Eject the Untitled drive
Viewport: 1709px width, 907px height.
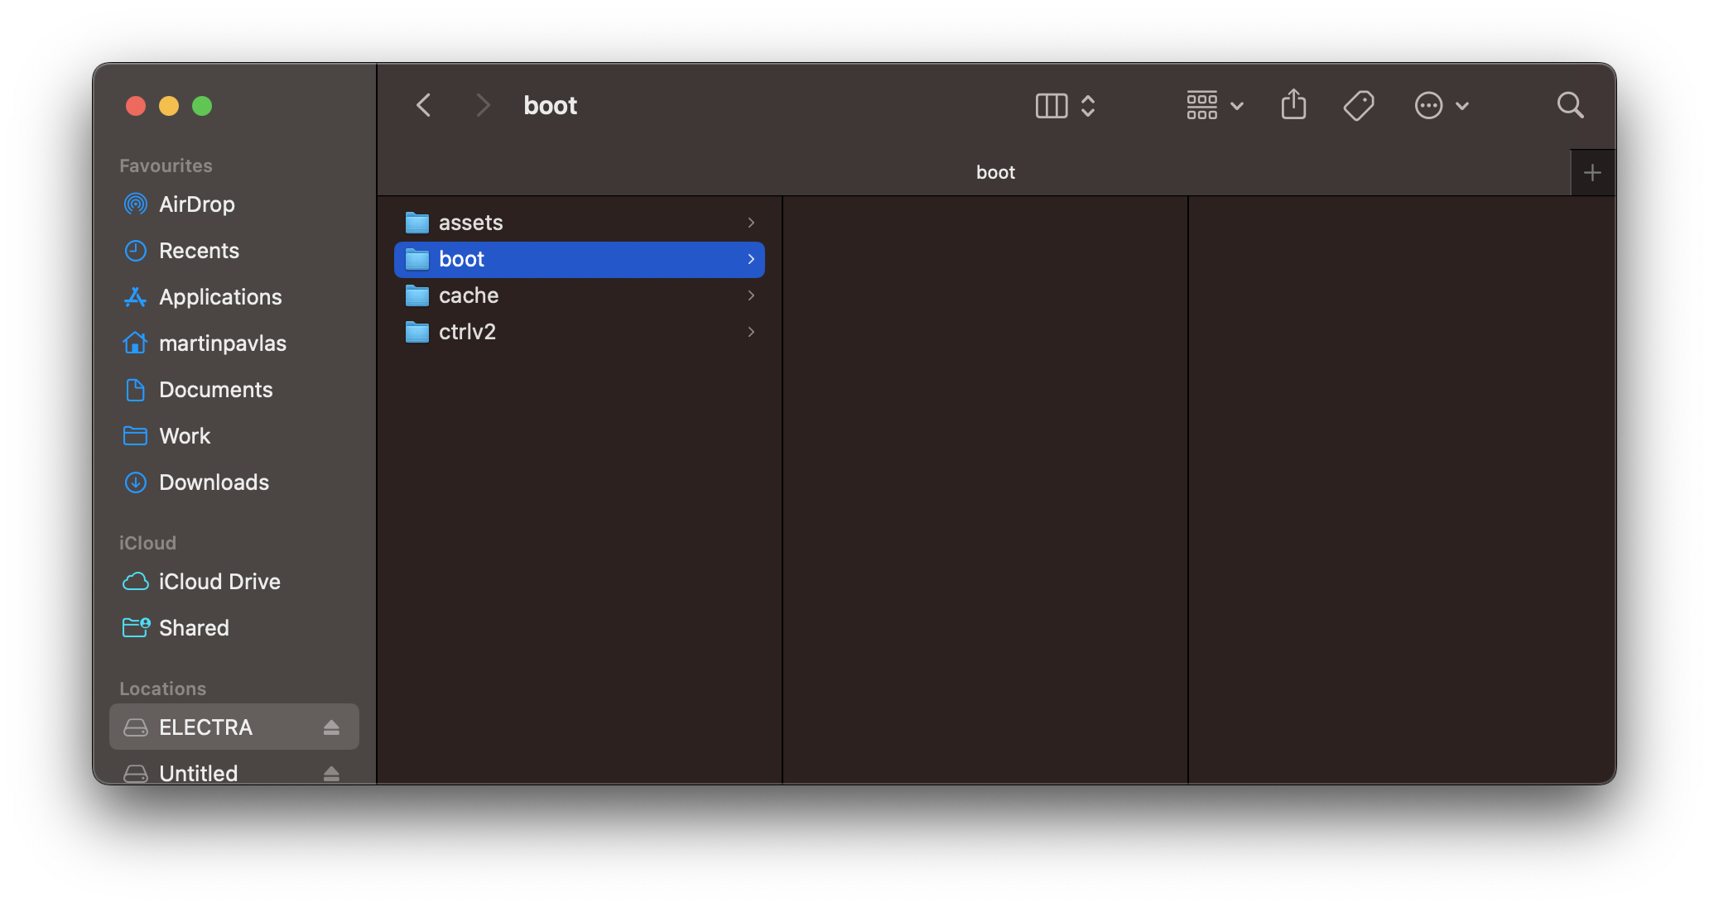coord(331,773)
